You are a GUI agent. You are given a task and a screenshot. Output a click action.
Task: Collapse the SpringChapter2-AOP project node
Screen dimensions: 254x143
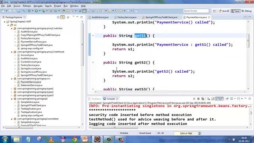coord(5,21)
